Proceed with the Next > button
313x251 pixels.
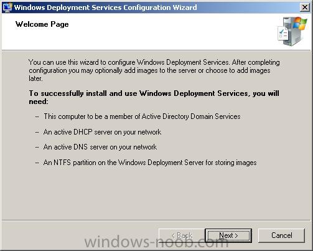pyautogui.click(x=228, y=235)
